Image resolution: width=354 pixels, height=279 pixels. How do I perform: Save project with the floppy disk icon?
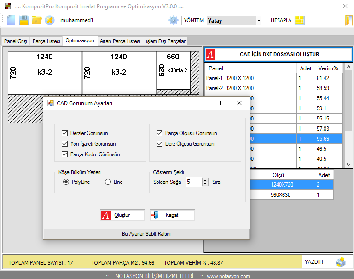(23, 20)
